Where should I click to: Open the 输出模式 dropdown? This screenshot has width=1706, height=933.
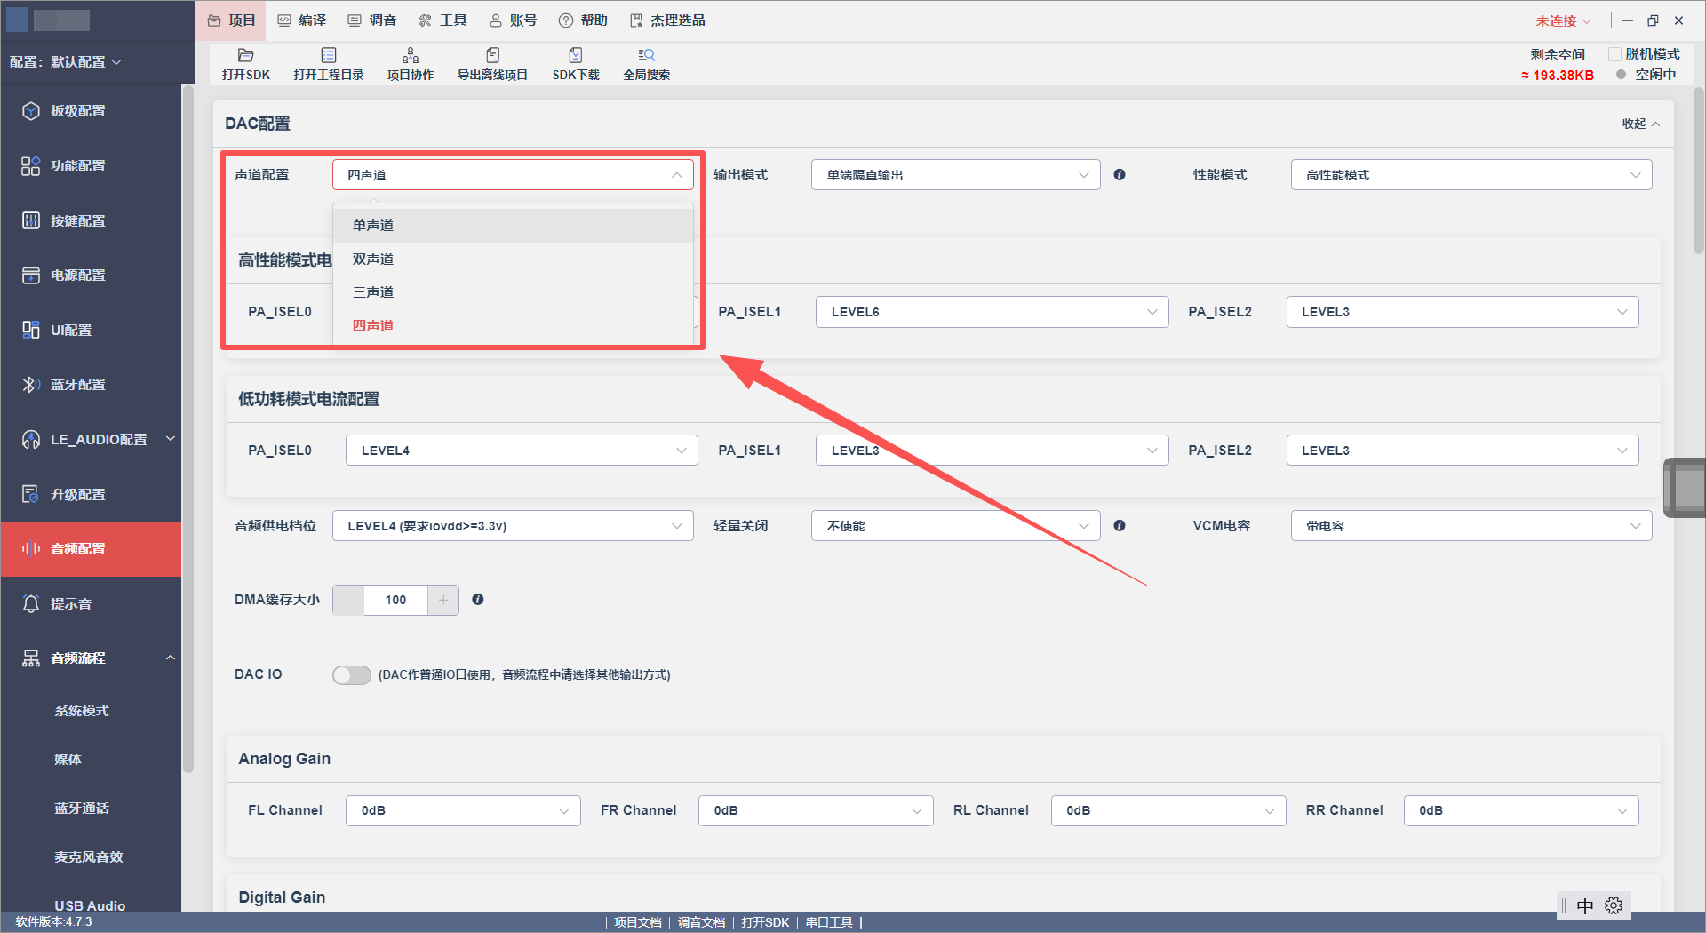point(956,175)
